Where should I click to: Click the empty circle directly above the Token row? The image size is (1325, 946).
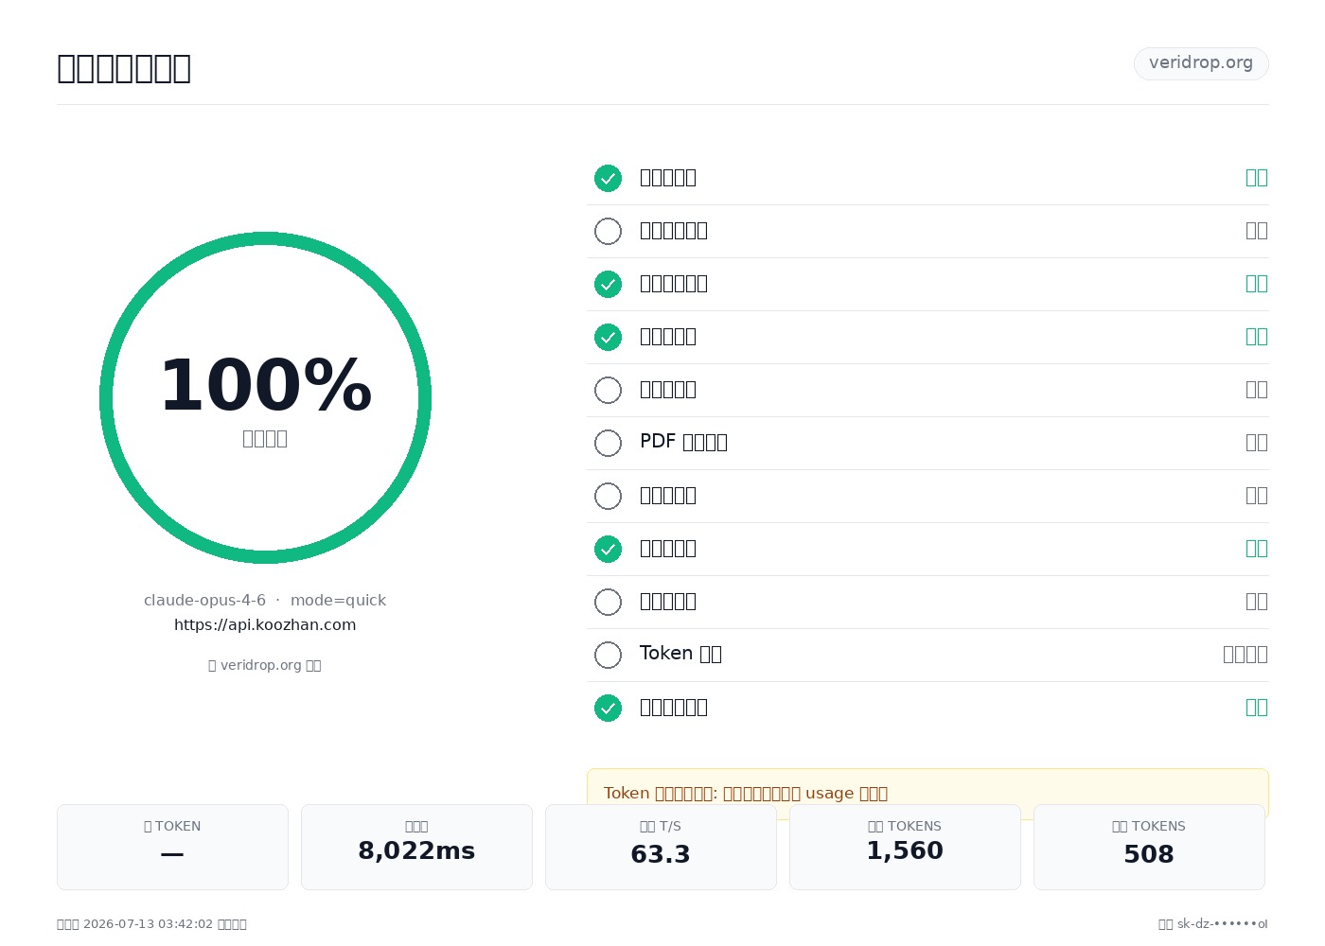(608, 602)
